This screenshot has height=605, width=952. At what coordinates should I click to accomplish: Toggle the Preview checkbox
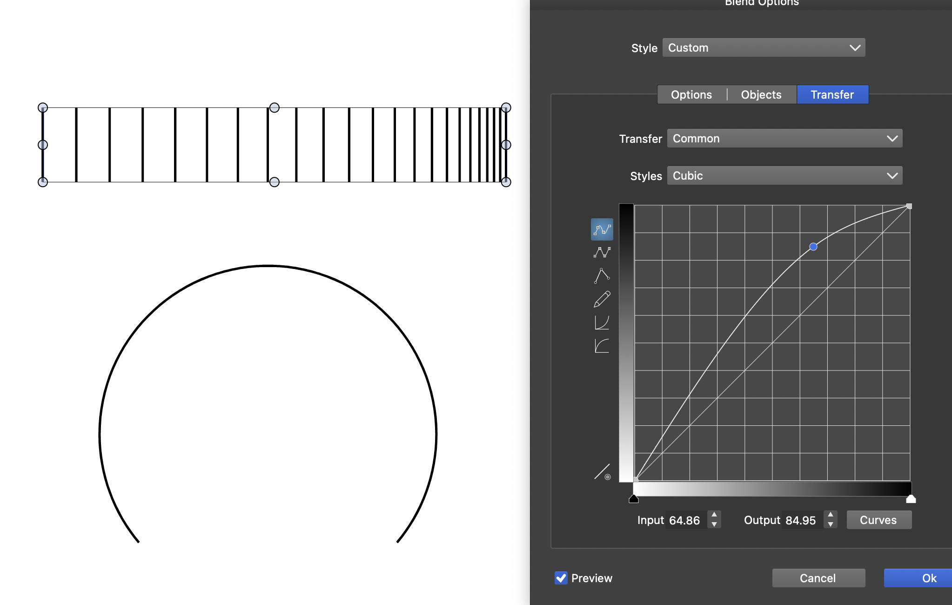tap(561, 578)
